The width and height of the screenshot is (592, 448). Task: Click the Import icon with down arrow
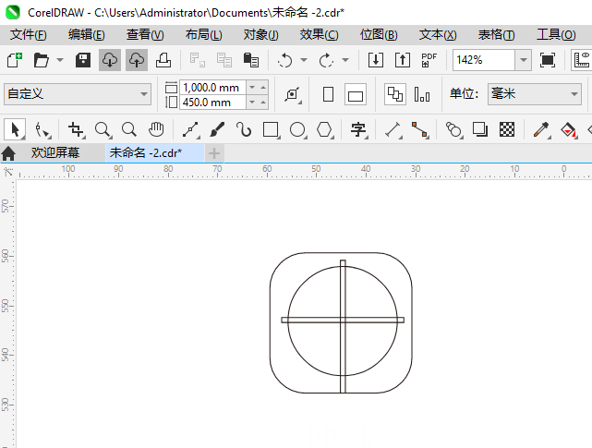tap(376, 60)
